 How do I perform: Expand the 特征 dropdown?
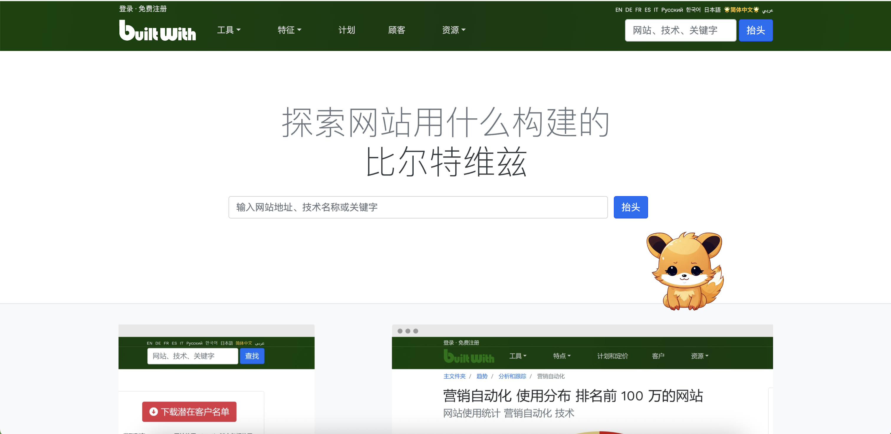[290, 30]
